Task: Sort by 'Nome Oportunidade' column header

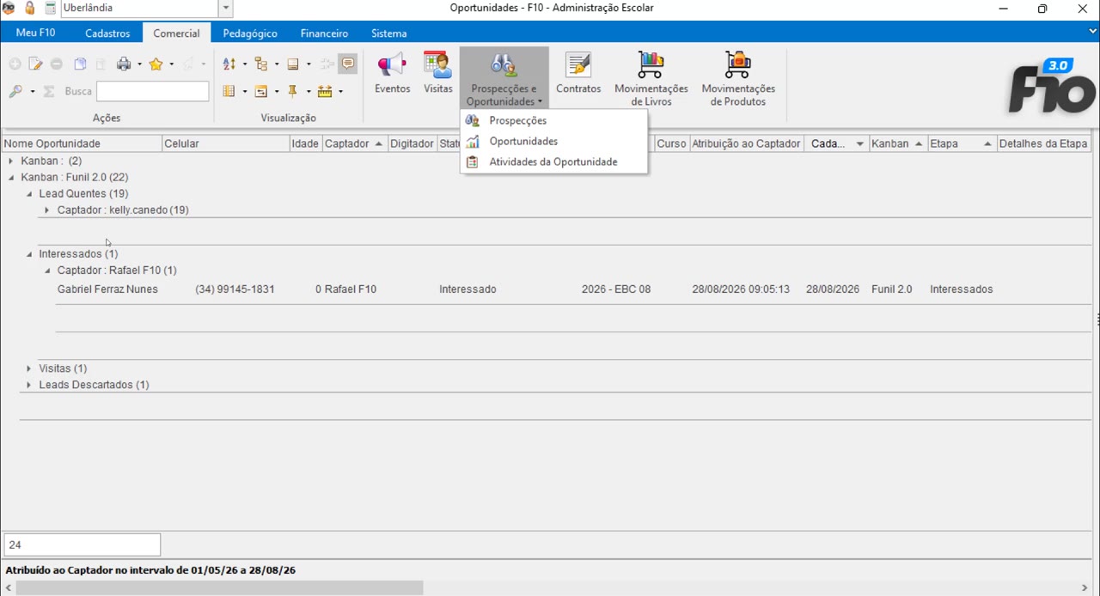Action: (82, 143)
